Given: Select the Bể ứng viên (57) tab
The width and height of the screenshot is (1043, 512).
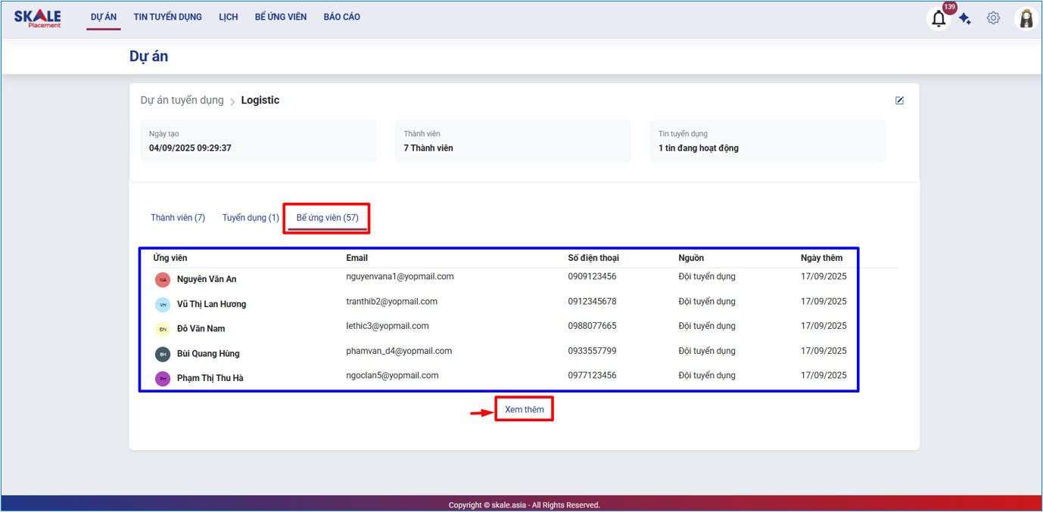Looking at the screenshot, I should [x=327, y=218].
